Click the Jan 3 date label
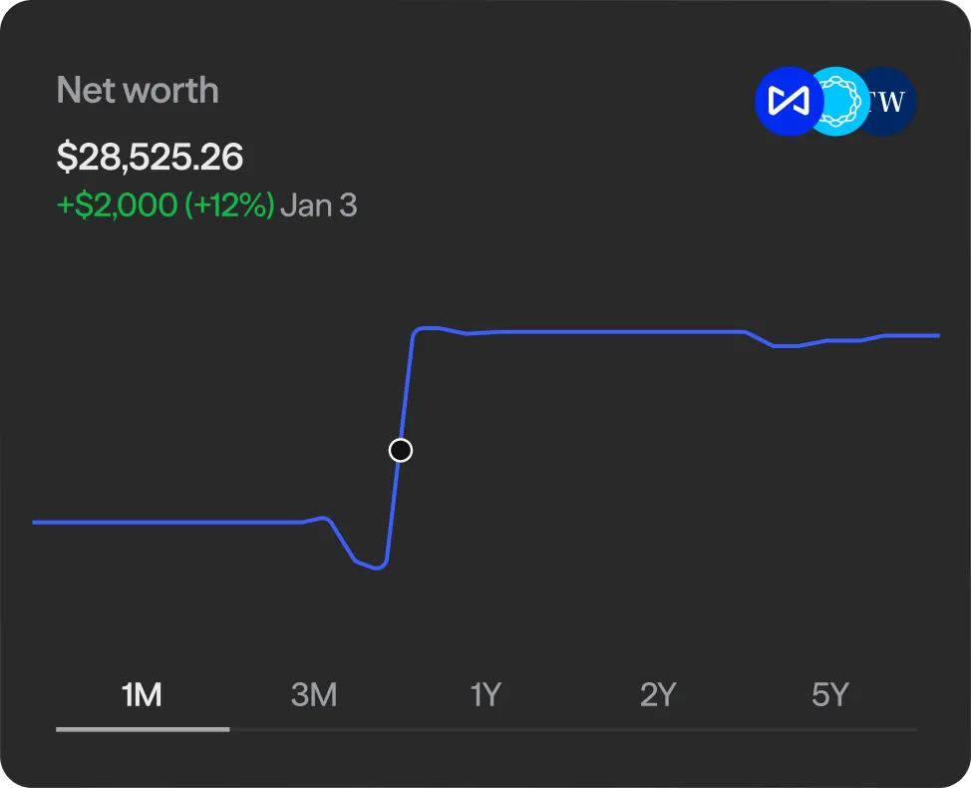971x788 pixels. (319, 205)
